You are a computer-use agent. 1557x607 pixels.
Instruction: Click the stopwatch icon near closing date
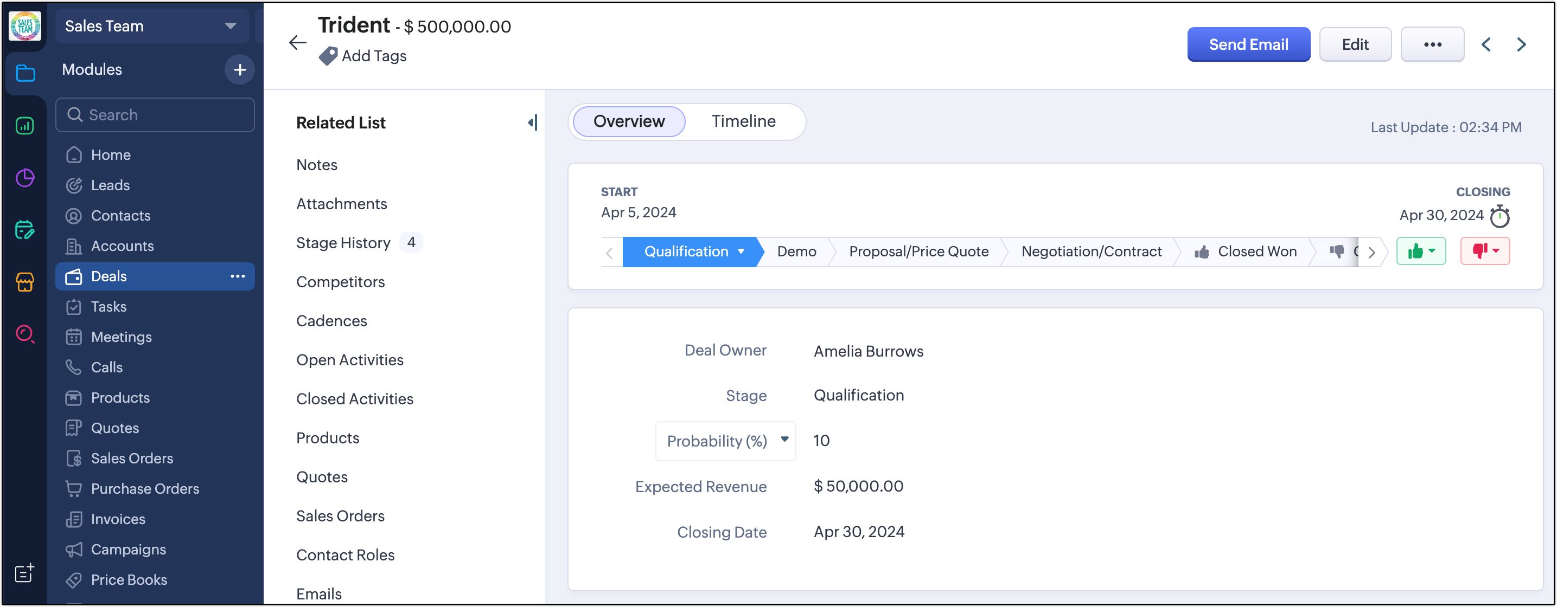1499,216
